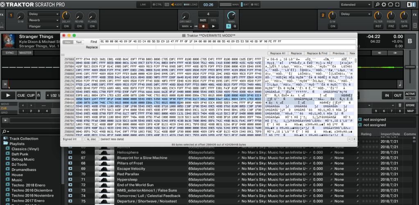Click the minus button in hex editor footer
Image resolution: width=419 pixels, height=205 pixels.
click(x=349, y=139)
